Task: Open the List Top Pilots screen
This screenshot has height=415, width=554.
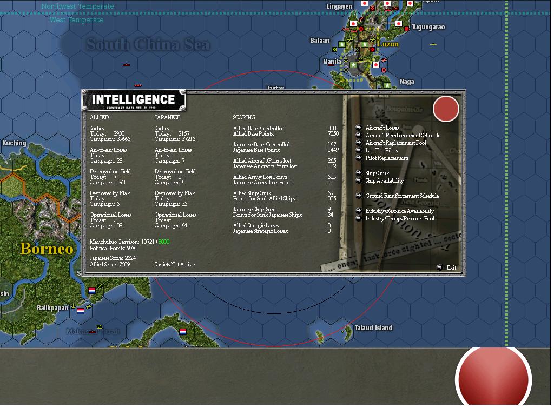Action: (x=381, y=150)
